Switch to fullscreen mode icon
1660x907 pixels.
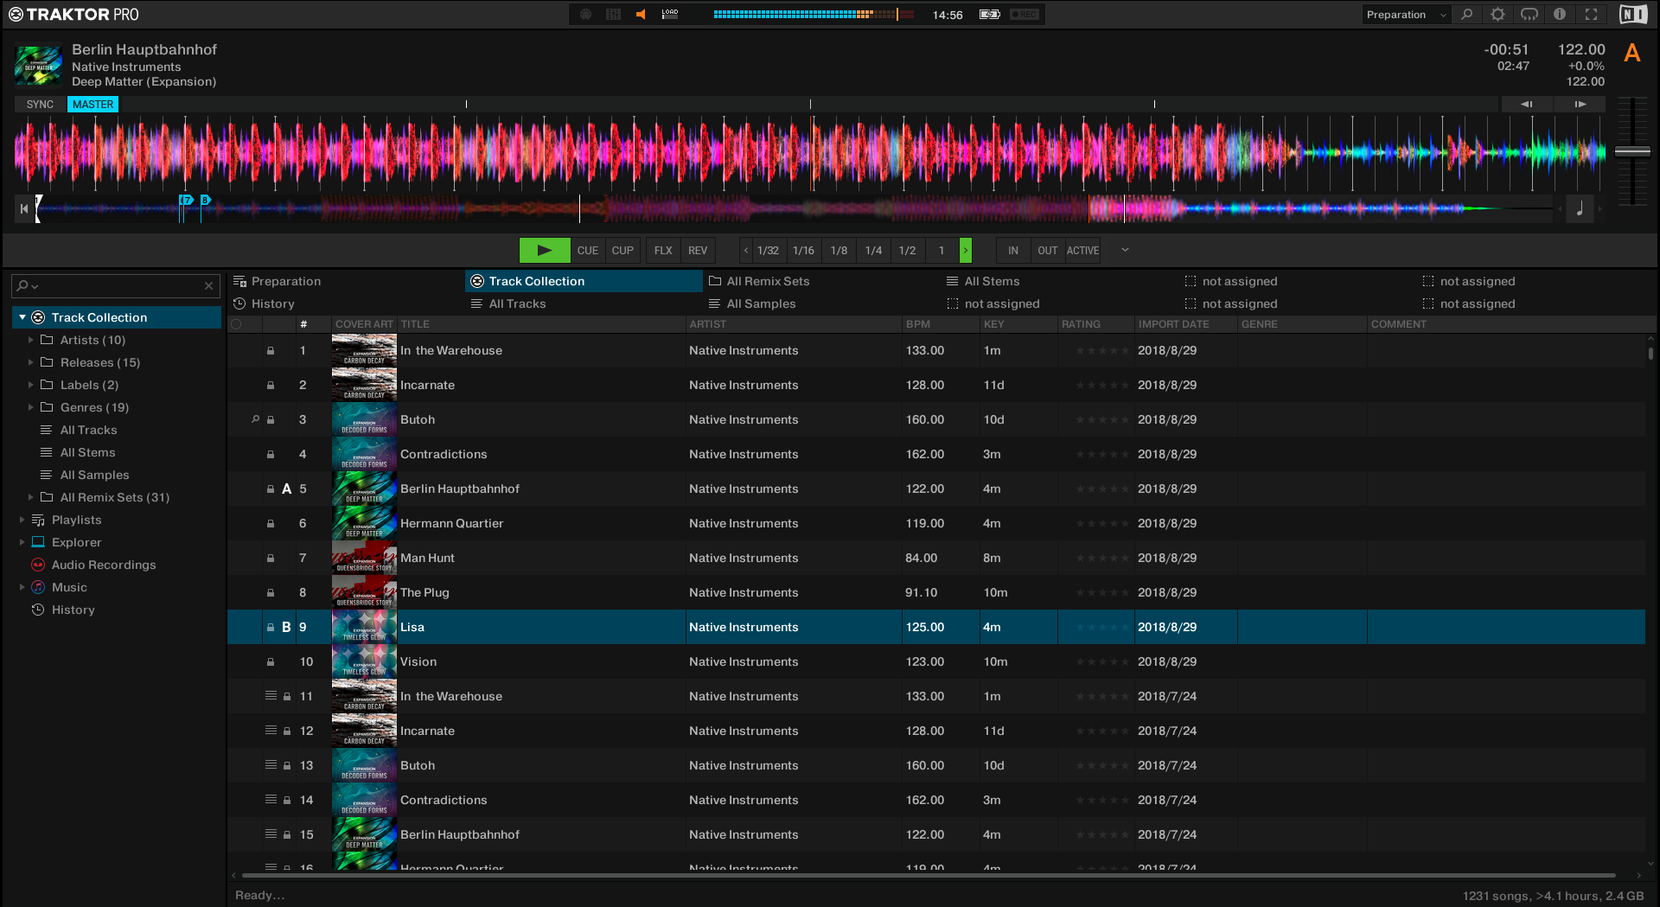tap(1591, 15)
